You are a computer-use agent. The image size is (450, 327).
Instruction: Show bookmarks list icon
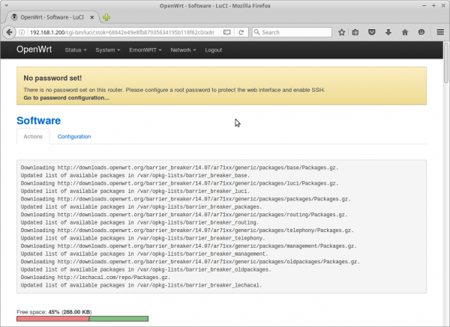[355, 32]
